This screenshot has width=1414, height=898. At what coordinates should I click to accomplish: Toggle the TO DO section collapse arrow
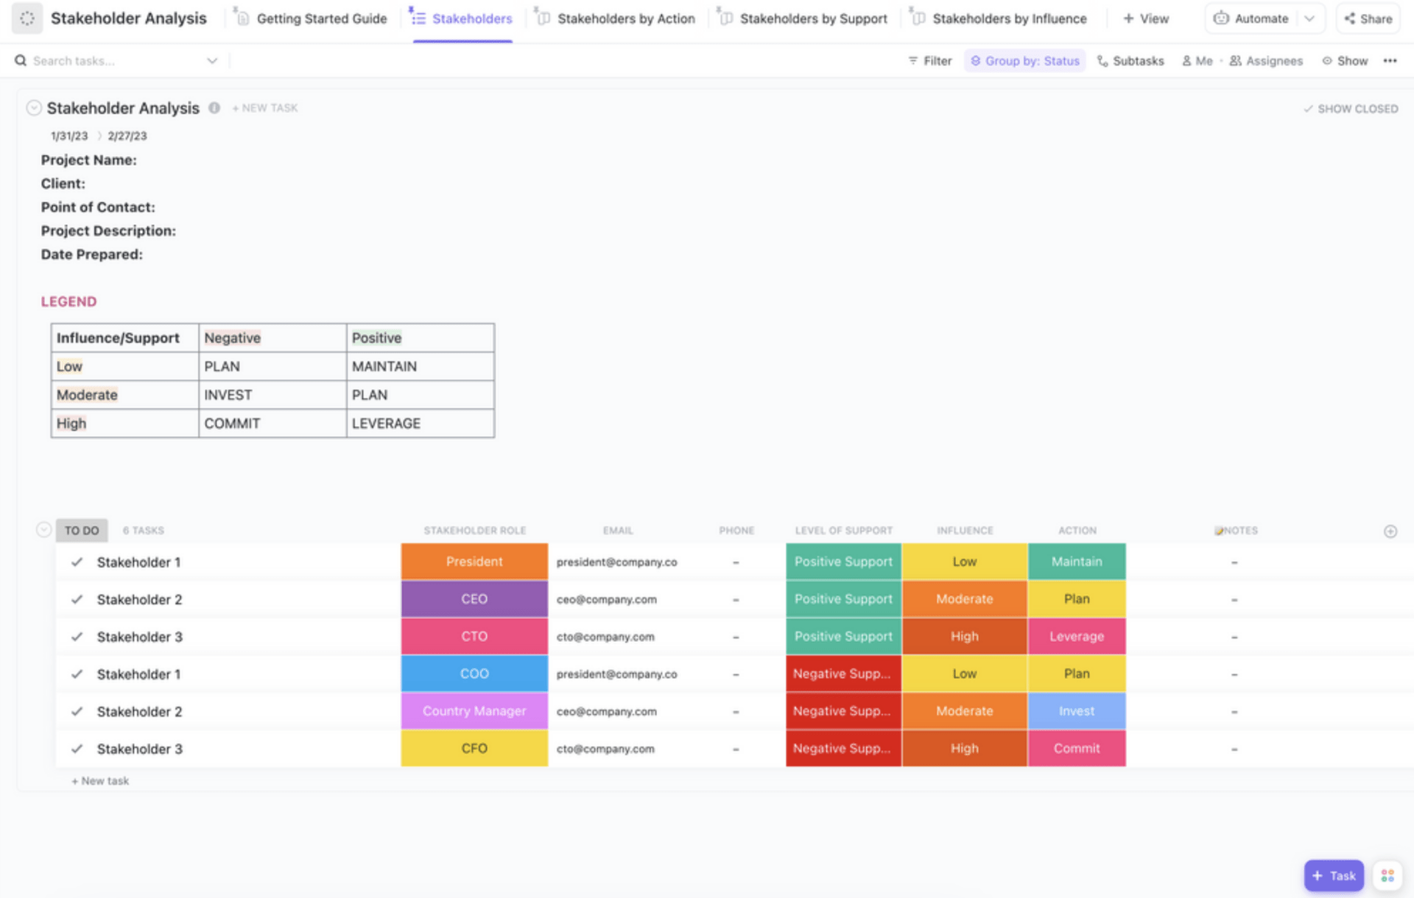click(42, 531)
